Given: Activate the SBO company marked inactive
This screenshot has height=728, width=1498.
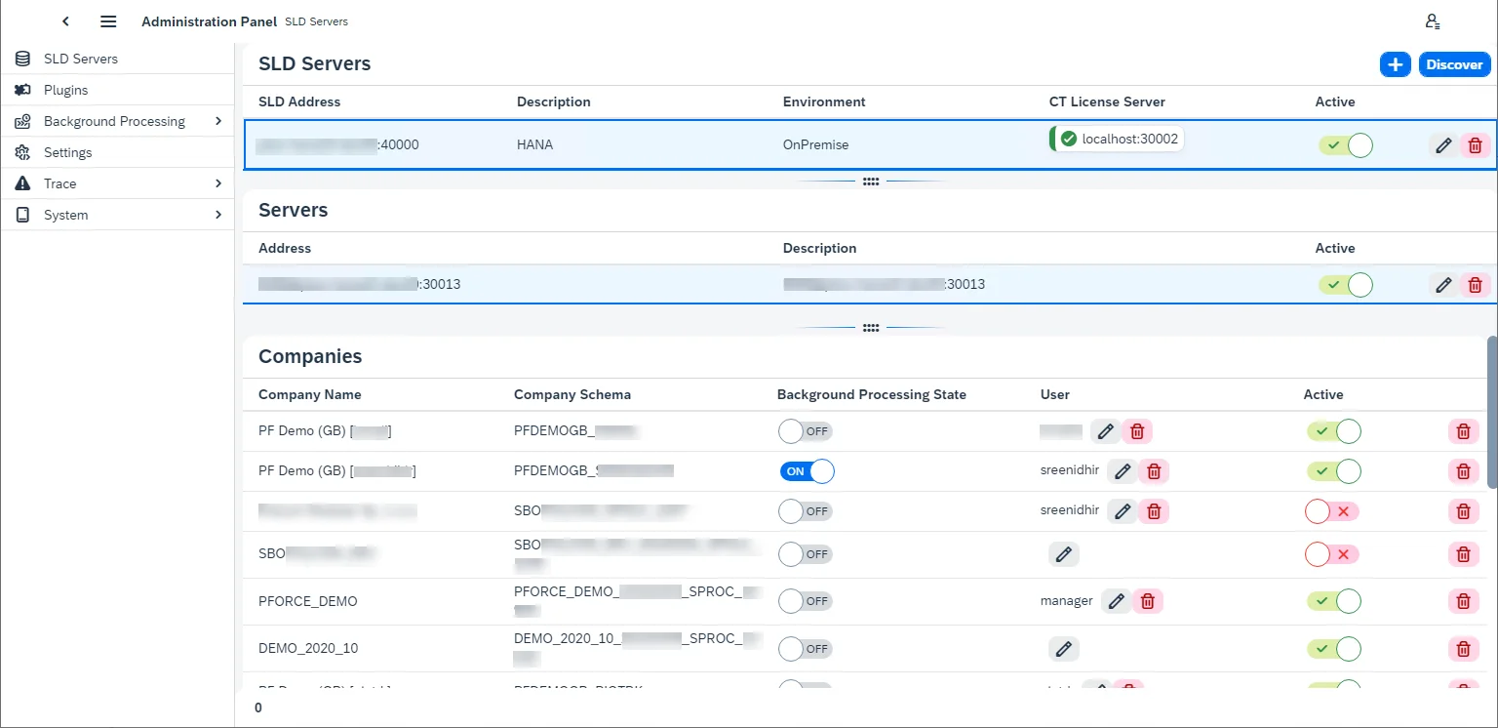Looking at the screenshot, I should click(x=1331, y=554).
